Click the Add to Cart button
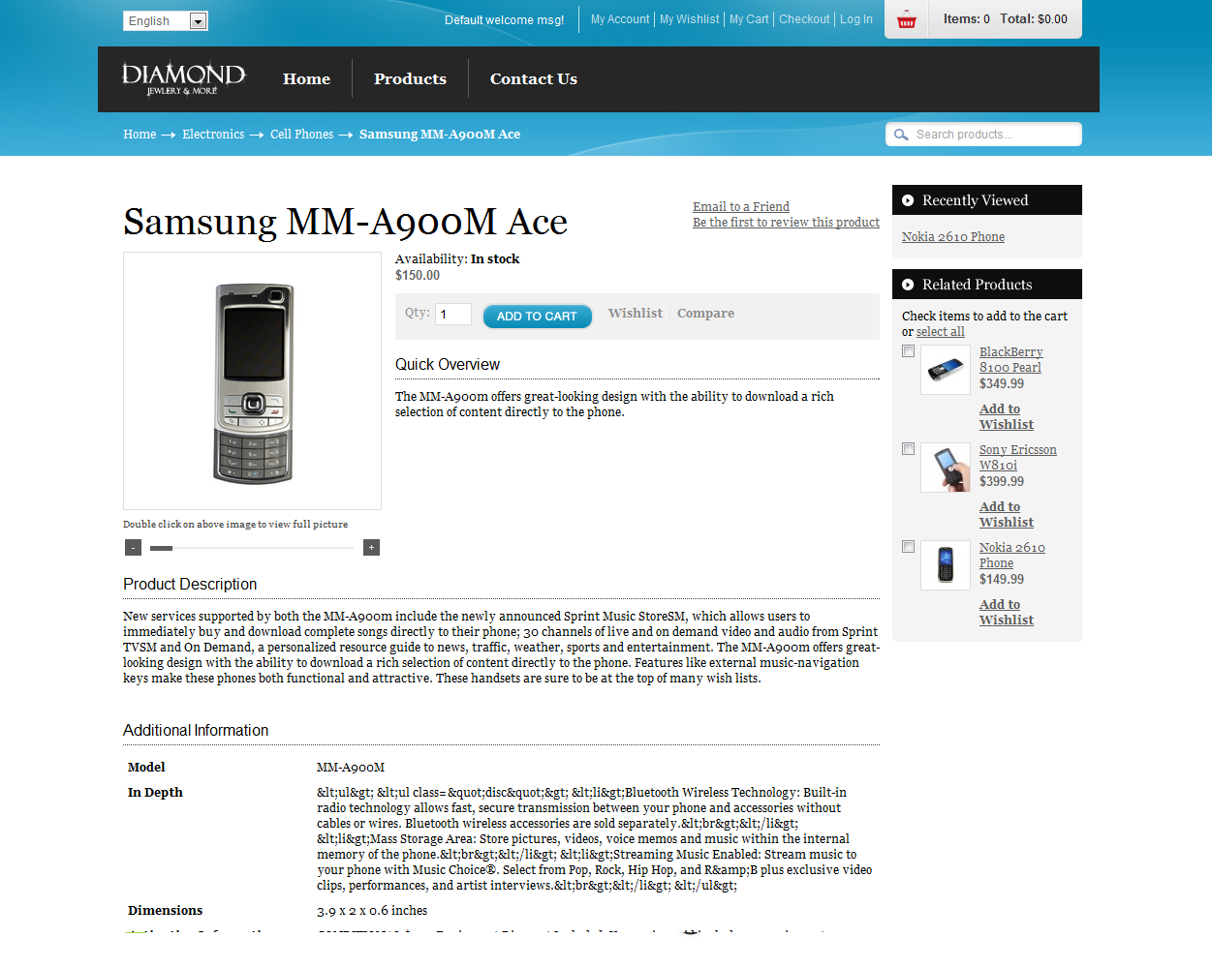This screenshot has height=968, width=1212. pyautogui.click(x=537, y=317)
